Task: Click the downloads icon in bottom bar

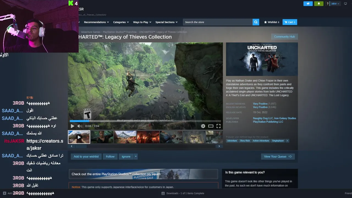Action: tap(163, 193)
